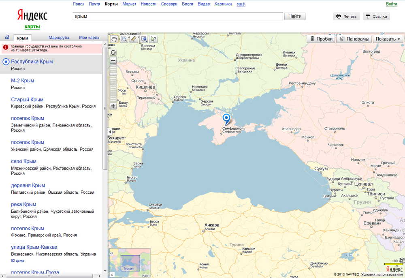This screenshot has height=278, width=405.
Task: Open the село Крым result
Action: tap(23, 161)
